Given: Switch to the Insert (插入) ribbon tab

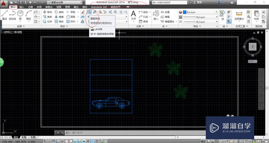Looking at the screenshot, I should click(x=22, y=7).
